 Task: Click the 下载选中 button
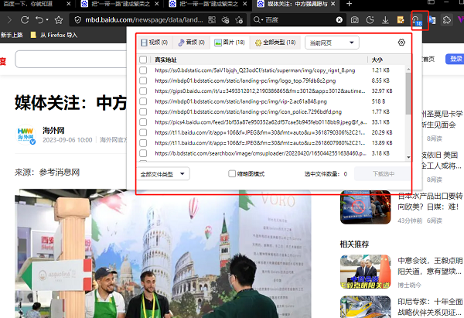point(384,173)
